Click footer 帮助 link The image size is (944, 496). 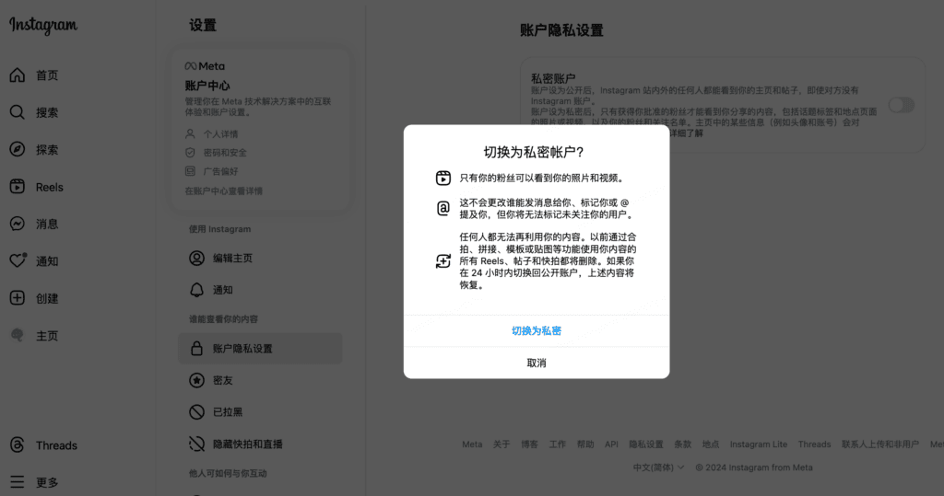click(585, 444)
